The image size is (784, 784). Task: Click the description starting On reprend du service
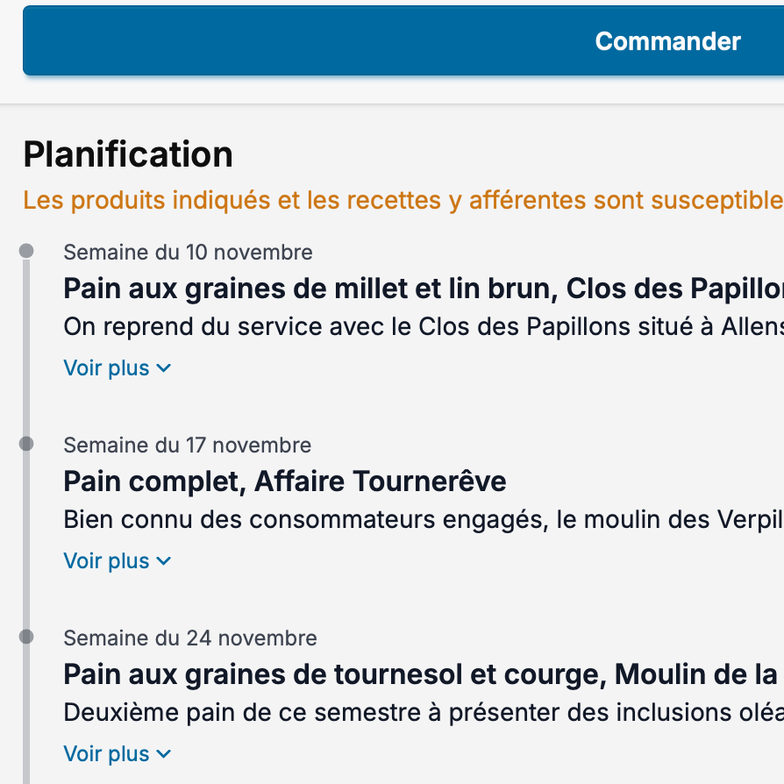point(423,327)
